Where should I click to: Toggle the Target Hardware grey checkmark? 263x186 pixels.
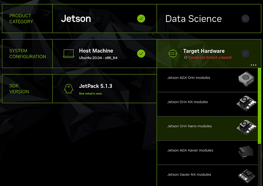point(245,54)
